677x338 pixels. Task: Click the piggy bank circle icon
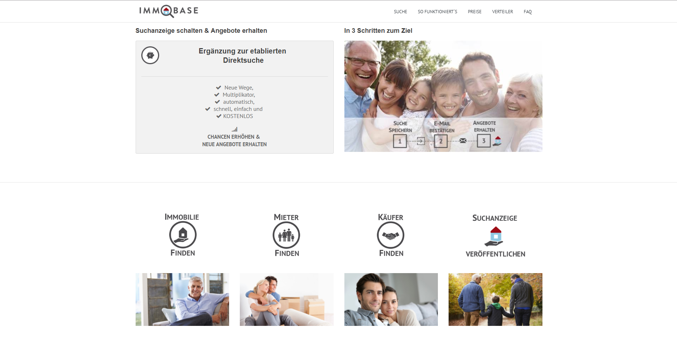click(x=150, y=55)
